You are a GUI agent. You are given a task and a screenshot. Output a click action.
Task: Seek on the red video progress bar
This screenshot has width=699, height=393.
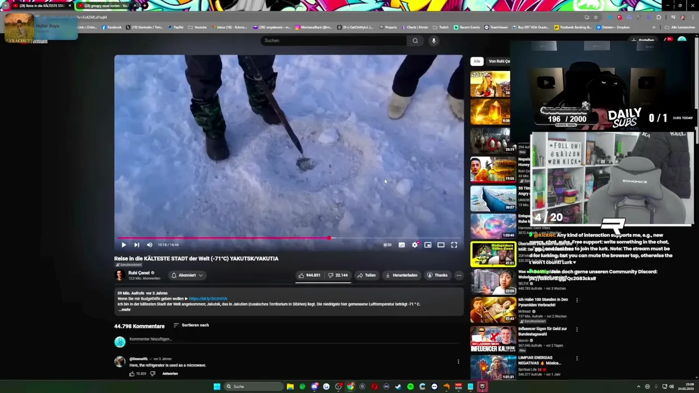click(288, 238)
